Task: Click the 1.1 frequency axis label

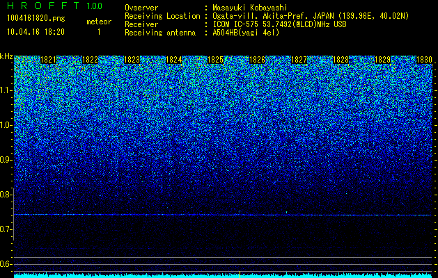Action: [6, 91]
